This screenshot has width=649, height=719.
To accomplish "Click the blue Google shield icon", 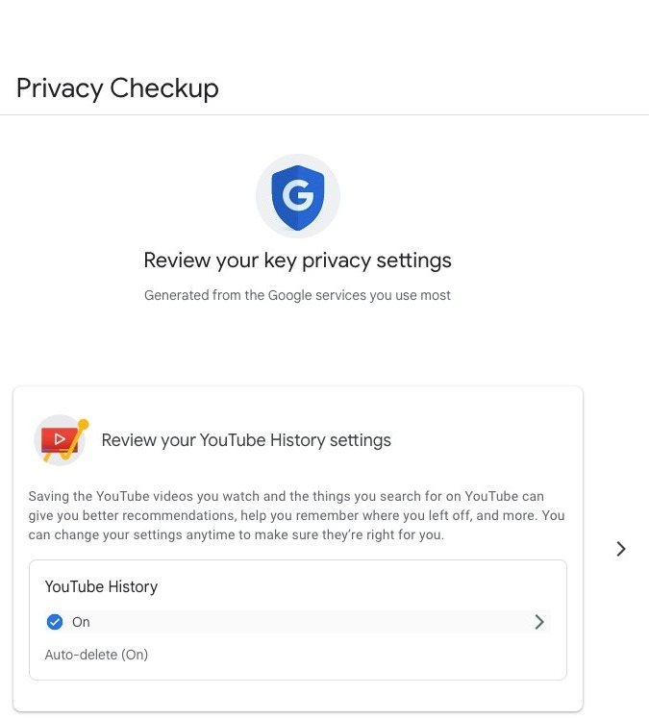I will click(297, 196).
